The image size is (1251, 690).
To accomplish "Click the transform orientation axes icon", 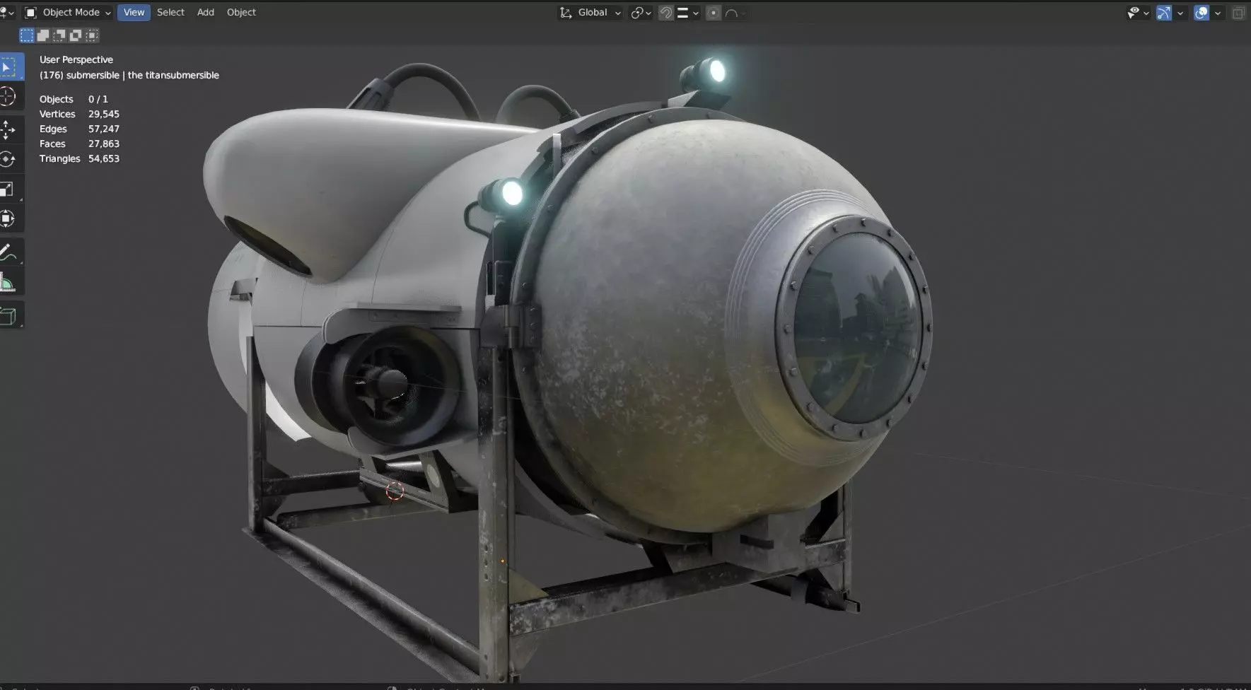I will click(566, 13).
